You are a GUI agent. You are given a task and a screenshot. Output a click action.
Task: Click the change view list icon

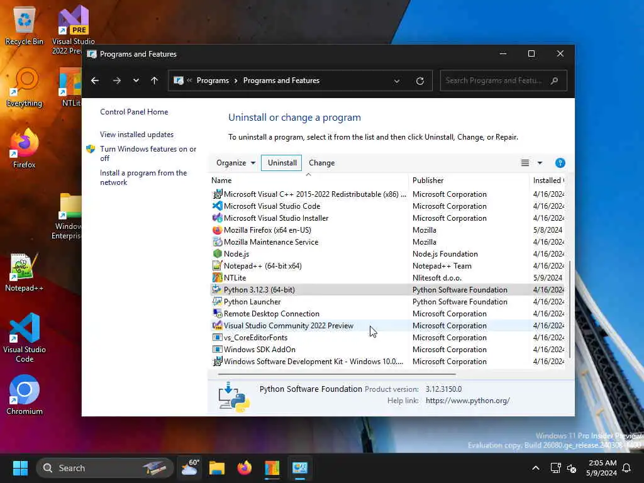pyautogui.click(x=525, y=163)
